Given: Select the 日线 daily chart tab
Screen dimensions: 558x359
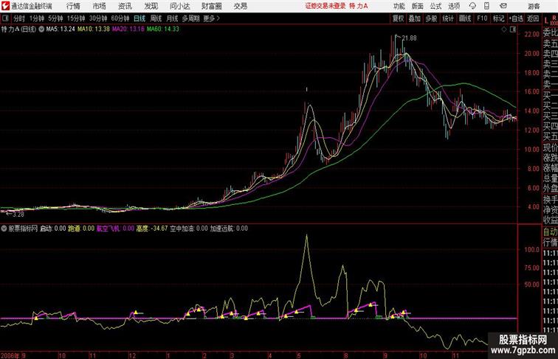Looking at the screenshot, I should (139, 18).
